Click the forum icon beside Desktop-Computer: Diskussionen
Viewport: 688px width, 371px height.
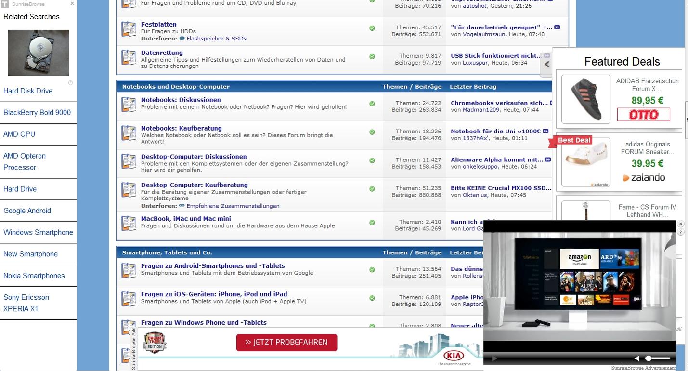click(129, 161)
